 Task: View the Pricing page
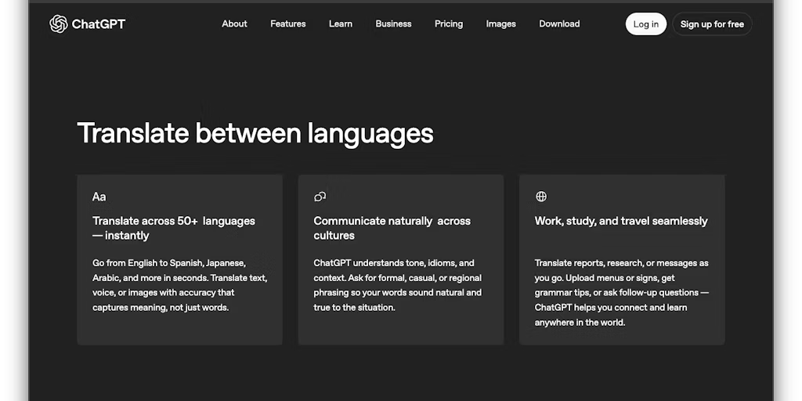point(448,24)
